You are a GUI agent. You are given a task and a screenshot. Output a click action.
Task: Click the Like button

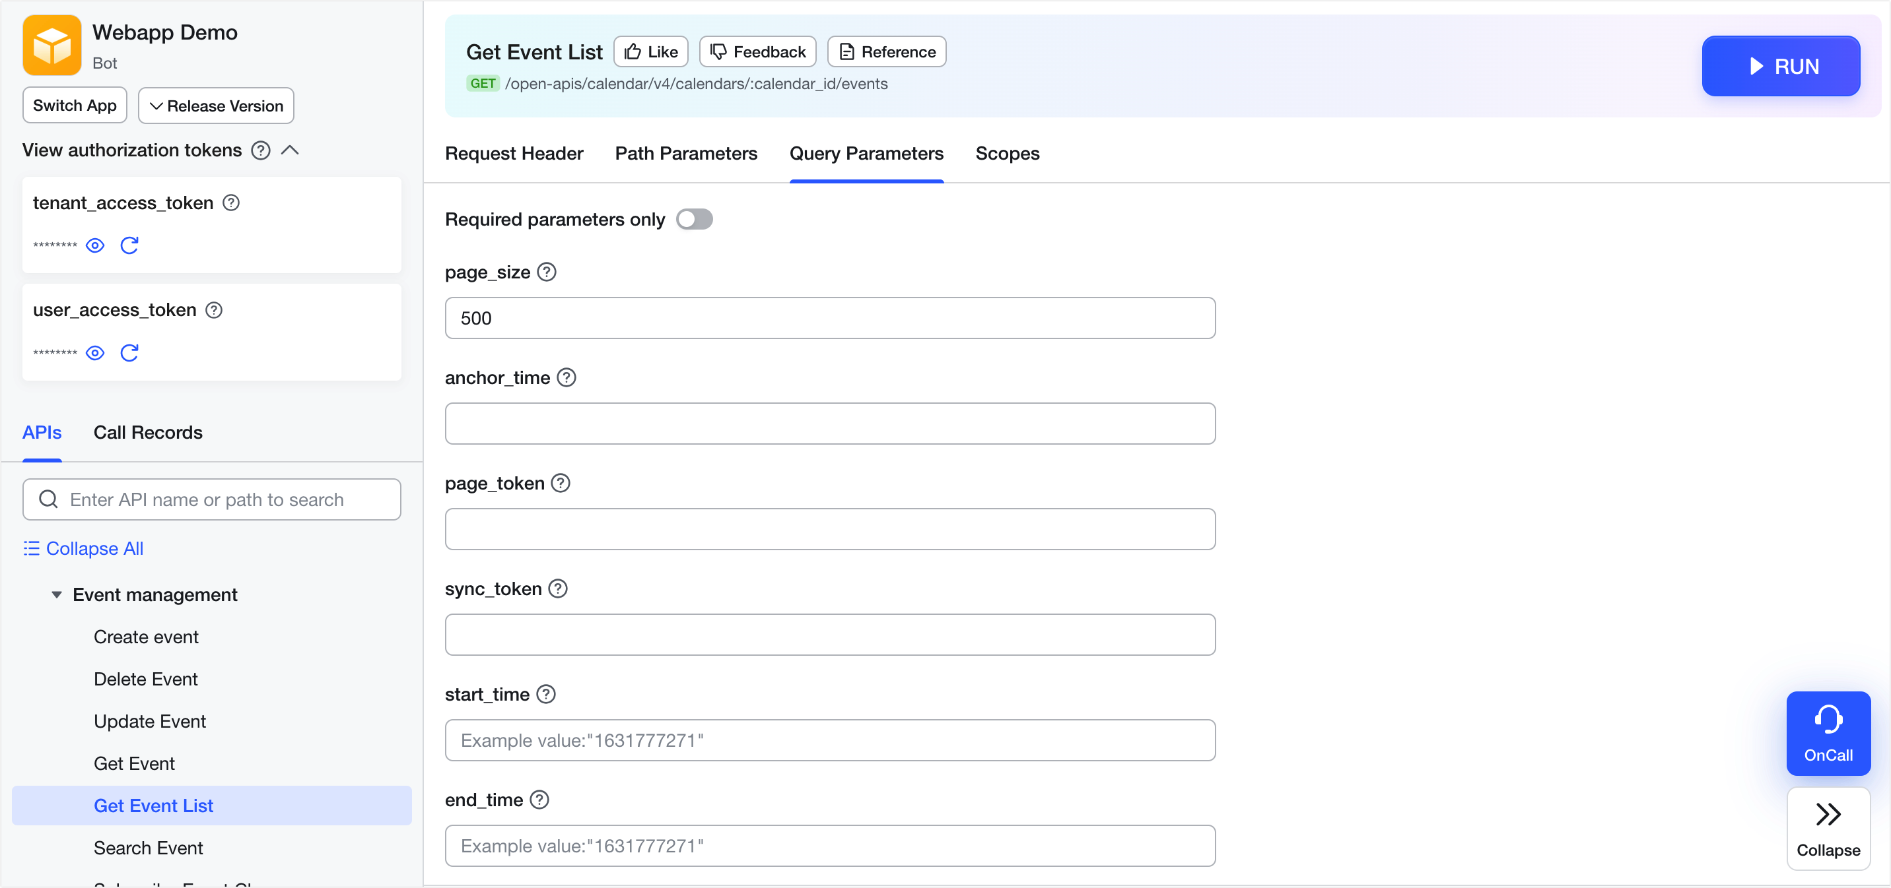(x=651, y=51)
